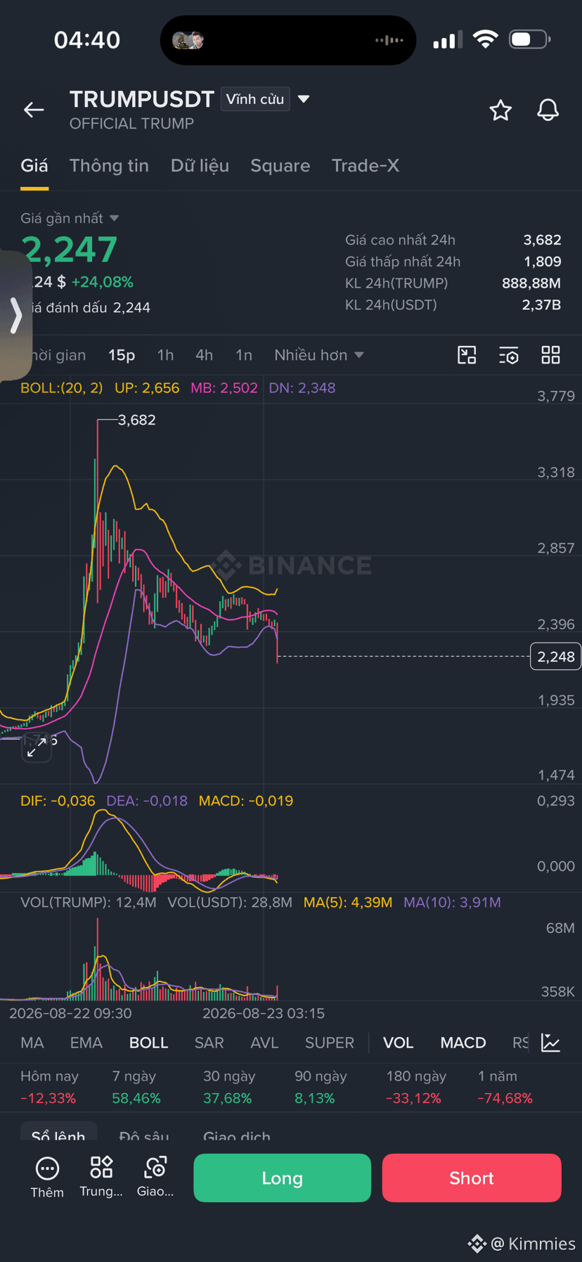Toggle the SAR indicator
Viewport: 582px width, 1262px height.
[x=209, y=1043]
